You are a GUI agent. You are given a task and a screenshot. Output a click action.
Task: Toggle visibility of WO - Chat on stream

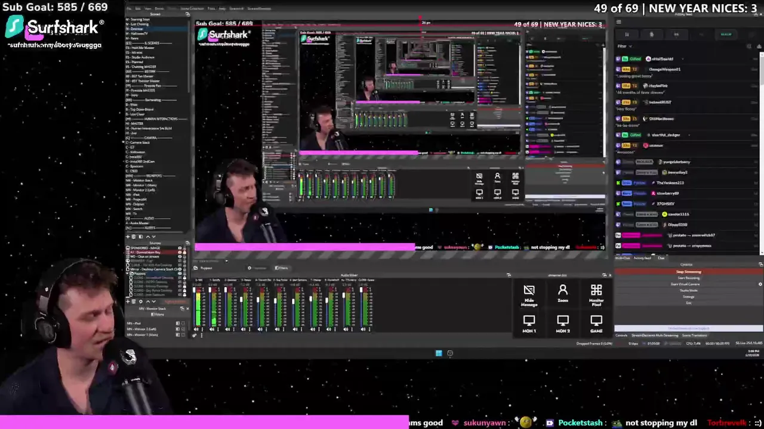pyautogui.click(x=180, y=257)
